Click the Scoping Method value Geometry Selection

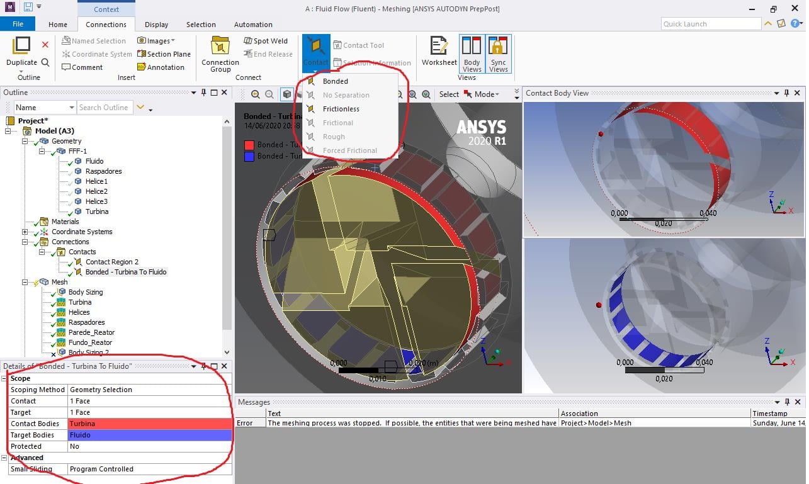150,390
